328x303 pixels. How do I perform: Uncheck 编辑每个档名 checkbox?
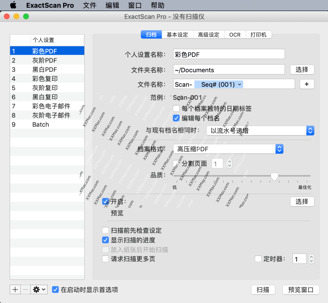176,118
